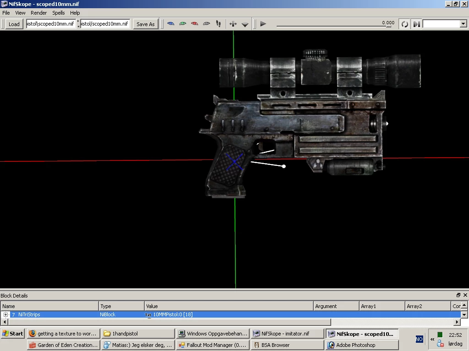Click the Load button
Viewport: 469px width, 351px height.
tap(14, 24)
